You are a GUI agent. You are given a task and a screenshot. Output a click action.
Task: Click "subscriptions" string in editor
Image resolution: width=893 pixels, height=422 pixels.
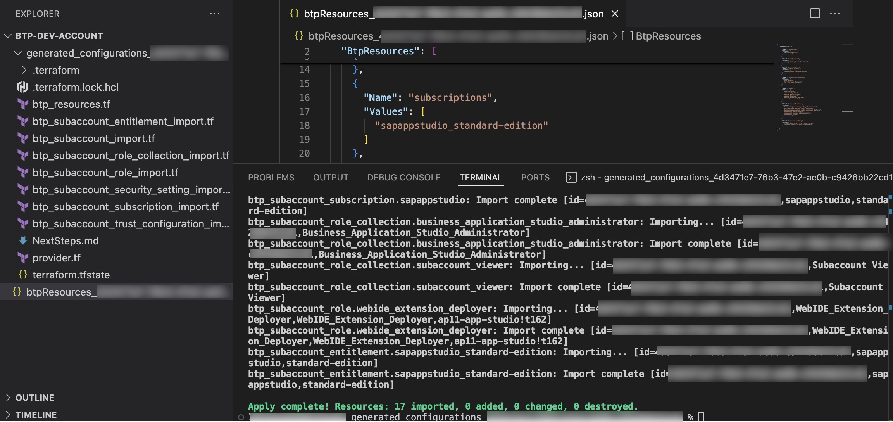click(x=450, y=97)
